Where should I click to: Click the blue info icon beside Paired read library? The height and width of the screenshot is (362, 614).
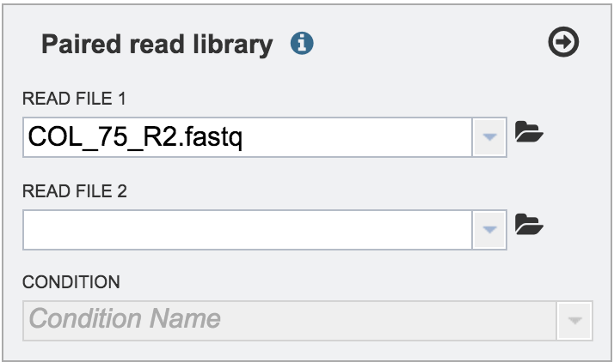[302, 43]
